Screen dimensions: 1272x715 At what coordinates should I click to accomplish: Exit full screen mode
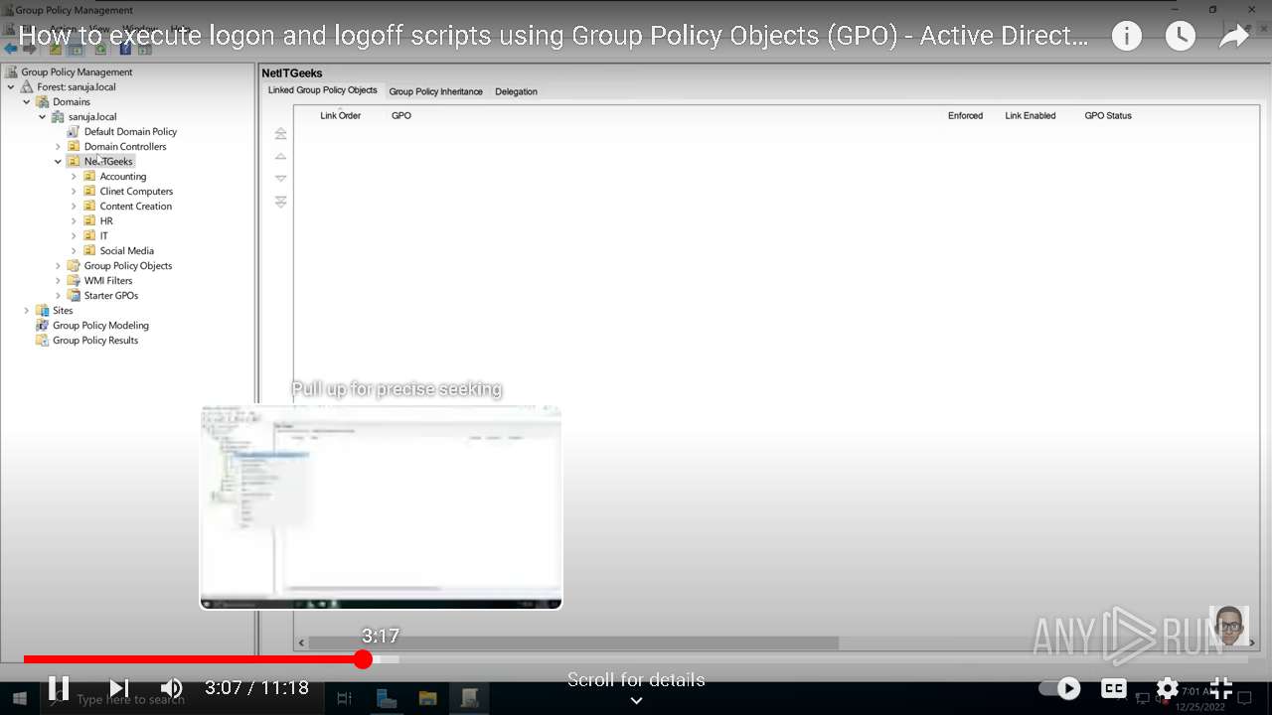(1221, 687)
